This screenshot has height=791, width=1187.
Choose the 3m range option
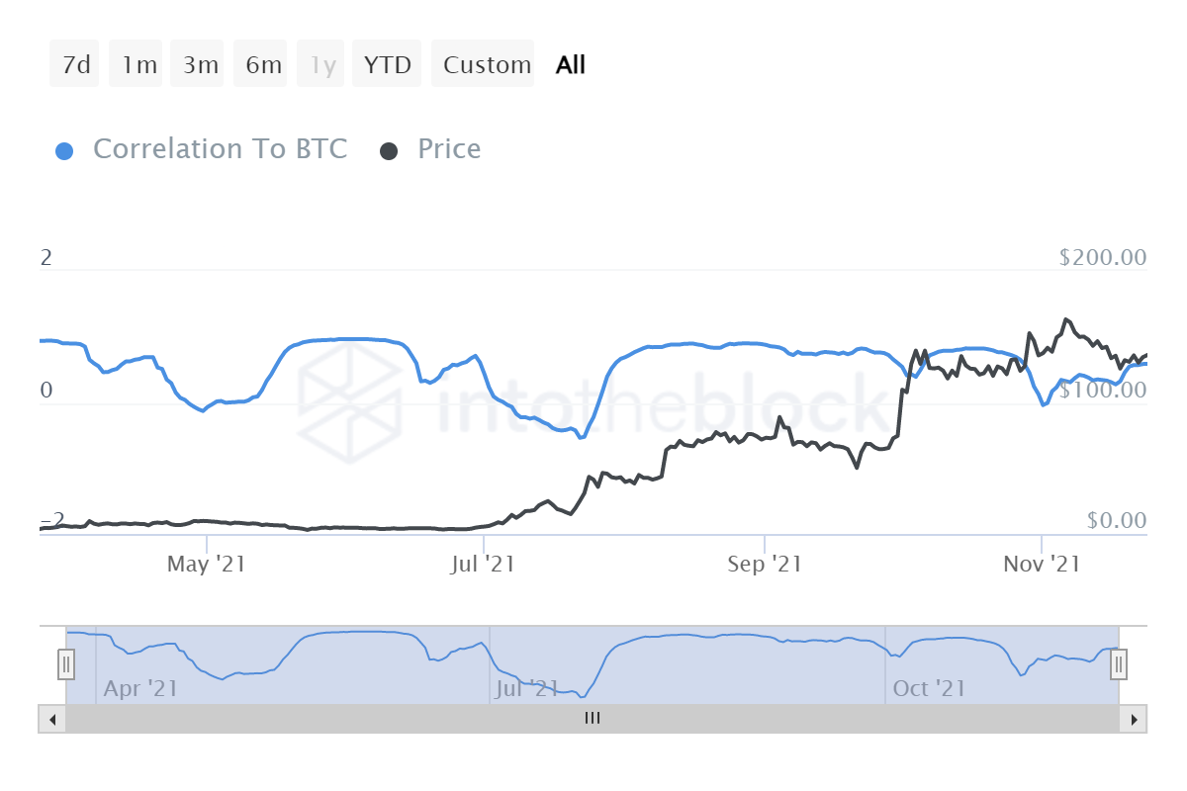tap(200, 65)
